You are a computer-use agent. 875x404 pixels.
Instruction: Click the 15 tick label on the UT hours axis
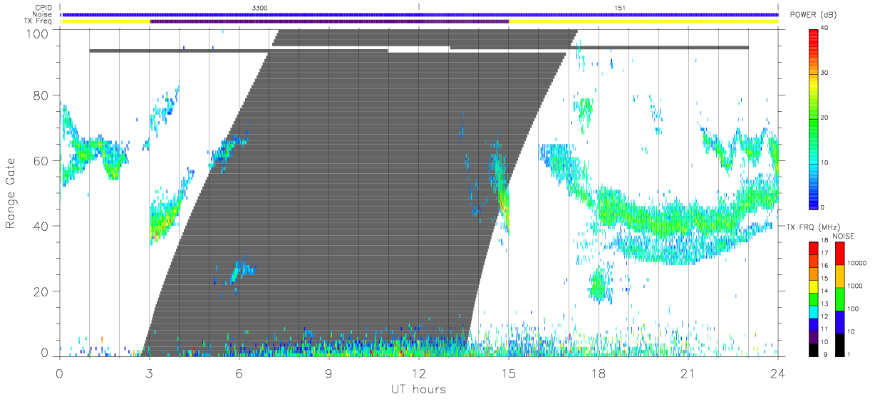pyautogui.click(x=509, y=373)
